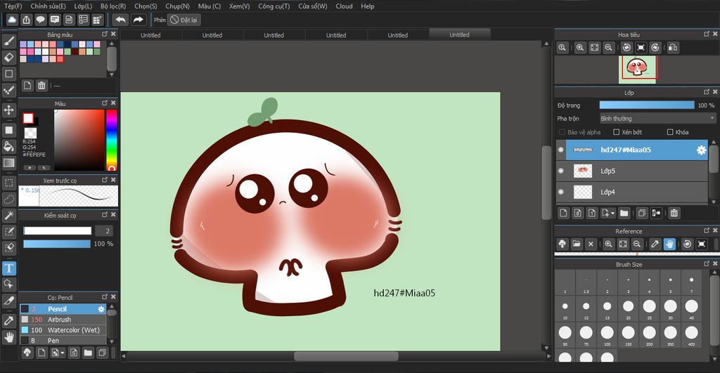
Task: Click the rainbow hue bar
Action: coord(111,140)
